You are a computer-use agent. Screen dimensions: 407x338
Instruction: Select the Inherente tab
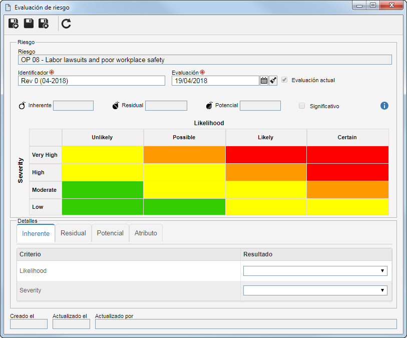point(36,233)
